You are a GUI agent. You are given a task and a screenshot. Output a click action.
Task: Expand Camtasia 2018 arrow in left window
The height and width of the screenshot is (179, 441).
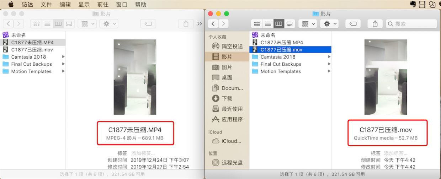click(x=63, y=57)
